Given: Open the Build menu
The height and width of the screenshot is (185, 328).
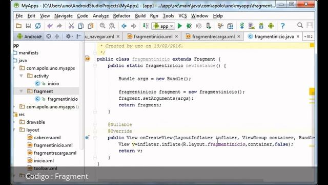Looking at the screenshot, I should click(x=140, y=16).
